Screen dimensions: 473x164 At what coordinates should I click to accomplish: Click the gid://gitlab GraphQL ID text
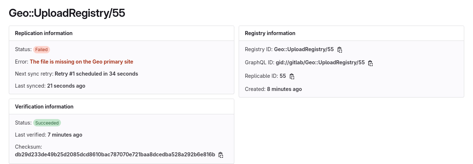point(320,62)
